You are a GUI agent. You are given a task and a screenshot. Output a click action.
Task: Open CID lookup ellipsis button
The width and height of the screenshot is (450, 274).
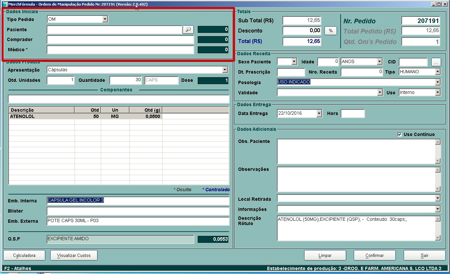click(436, 62)
